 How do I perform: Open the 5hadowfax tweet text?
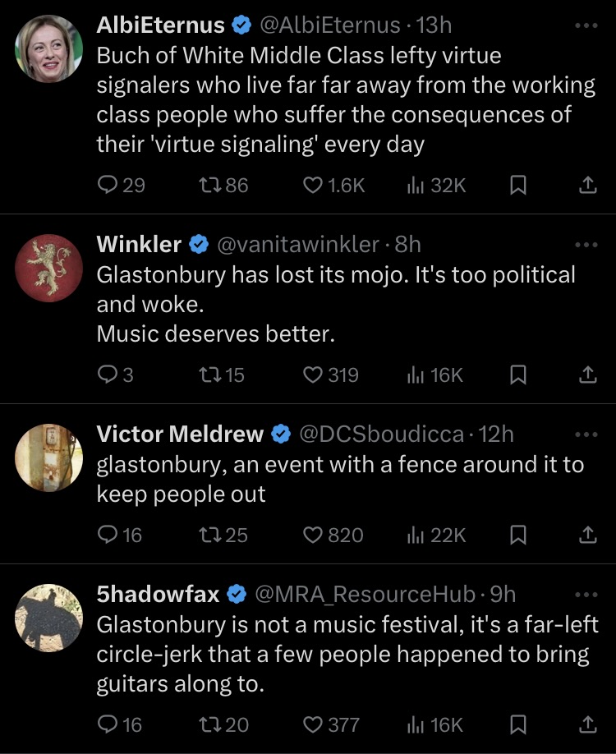345,654
